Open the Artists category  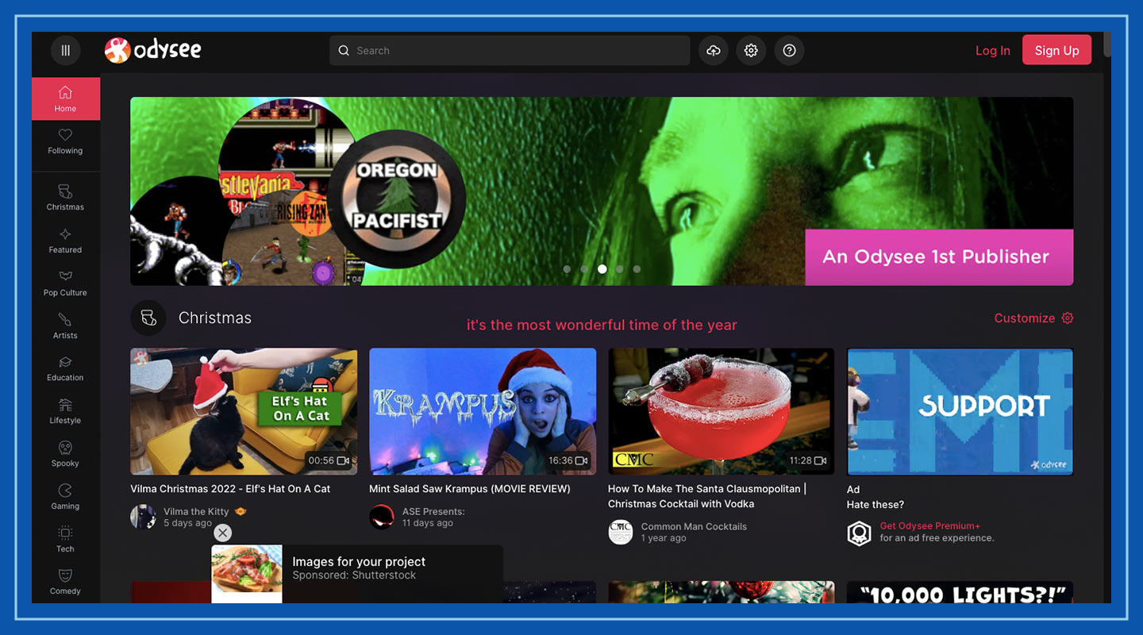64,324
